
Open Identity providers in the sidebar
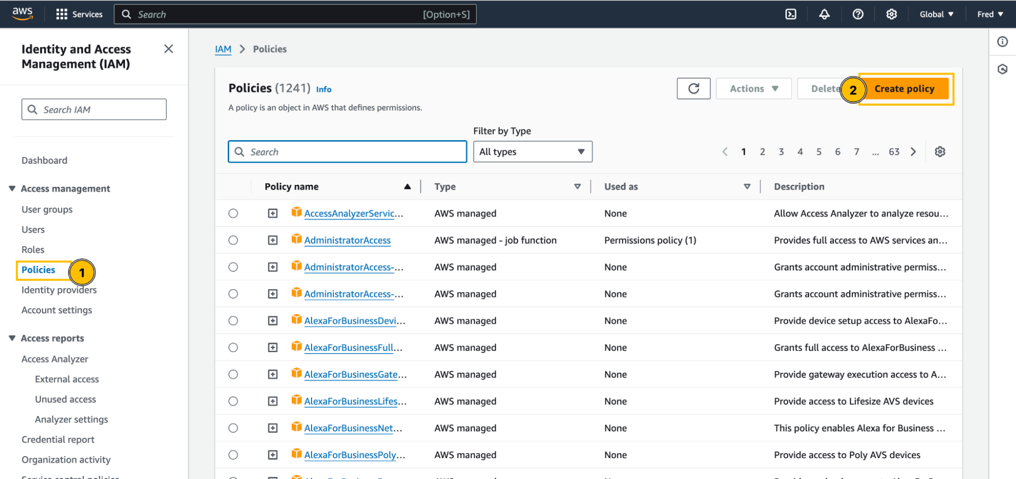point(59,290)
